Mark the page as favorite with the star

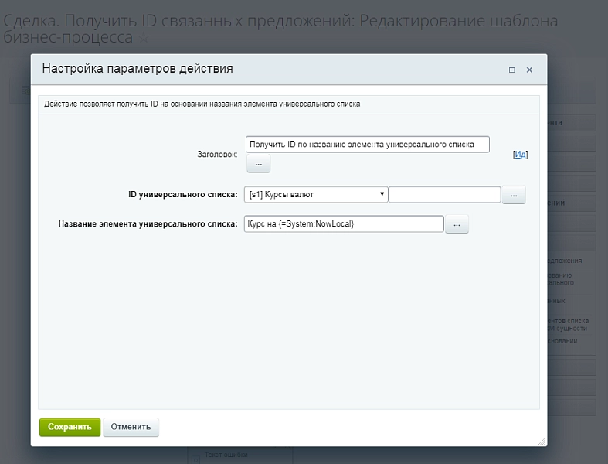(x=144, y=38)
